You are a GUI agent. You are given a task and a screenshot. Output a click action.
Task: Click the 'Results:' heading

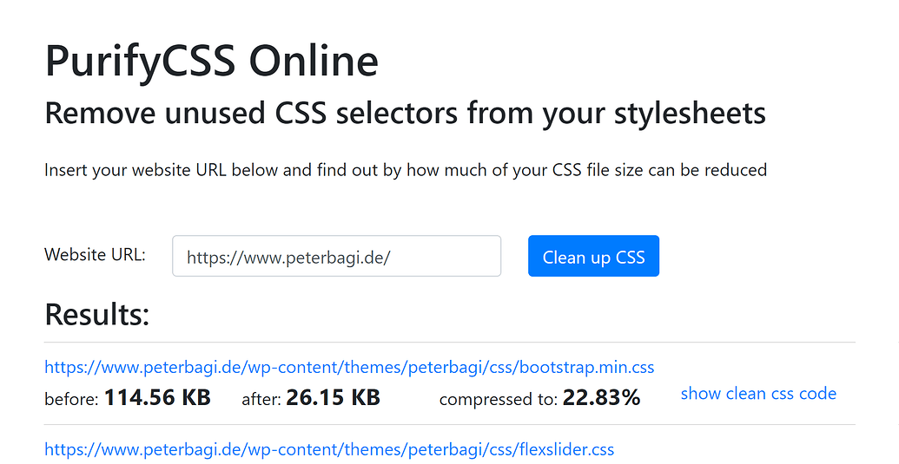[x=96, y=314]
